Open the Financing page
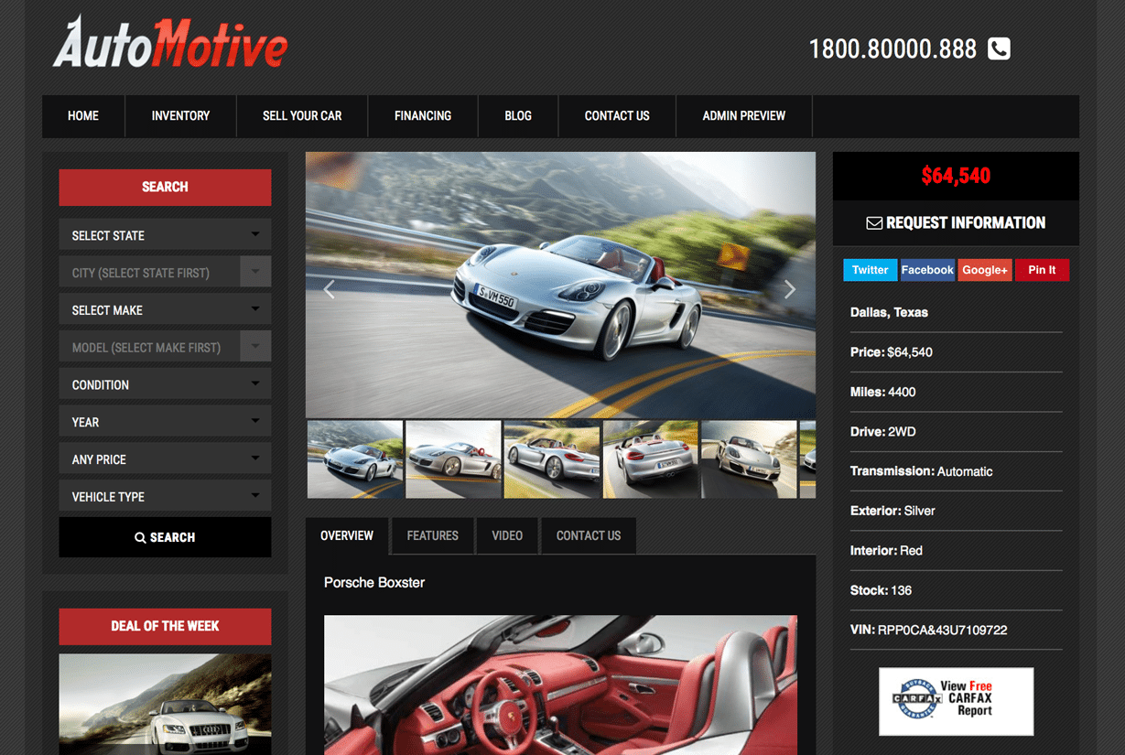Screen dimensions: 1125x755 pos(423,116)
